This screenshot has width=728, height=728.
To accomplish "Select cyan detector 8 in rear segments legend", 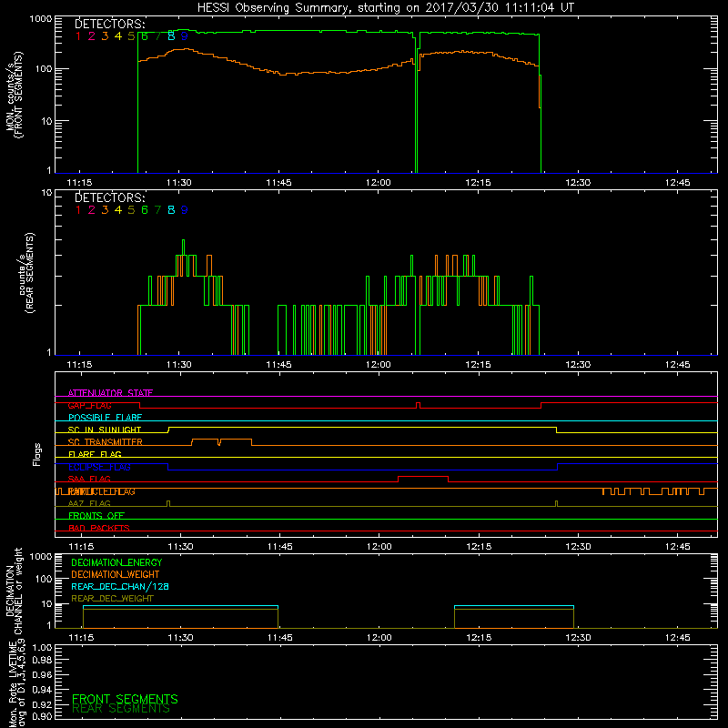I will (171, 210).
